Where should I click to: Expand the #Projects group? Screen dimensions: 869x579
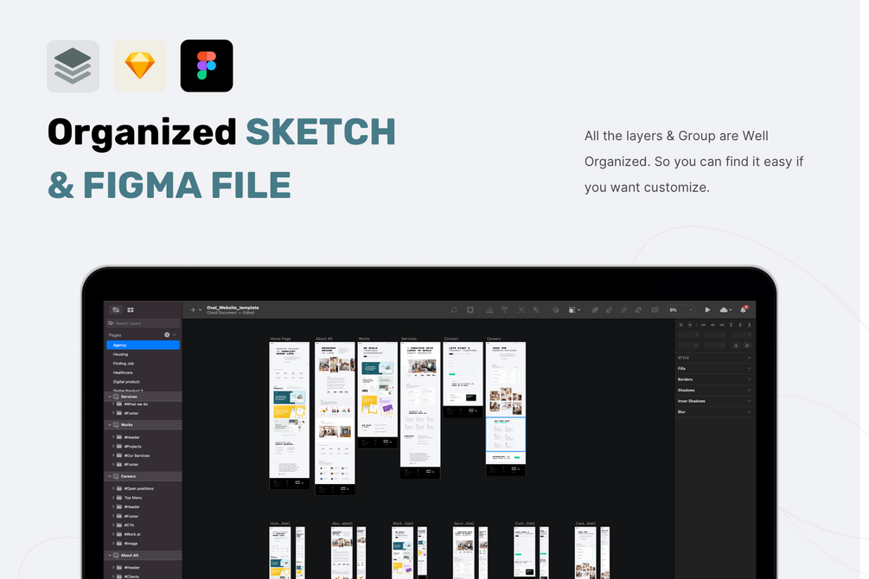tap(113, 446)
